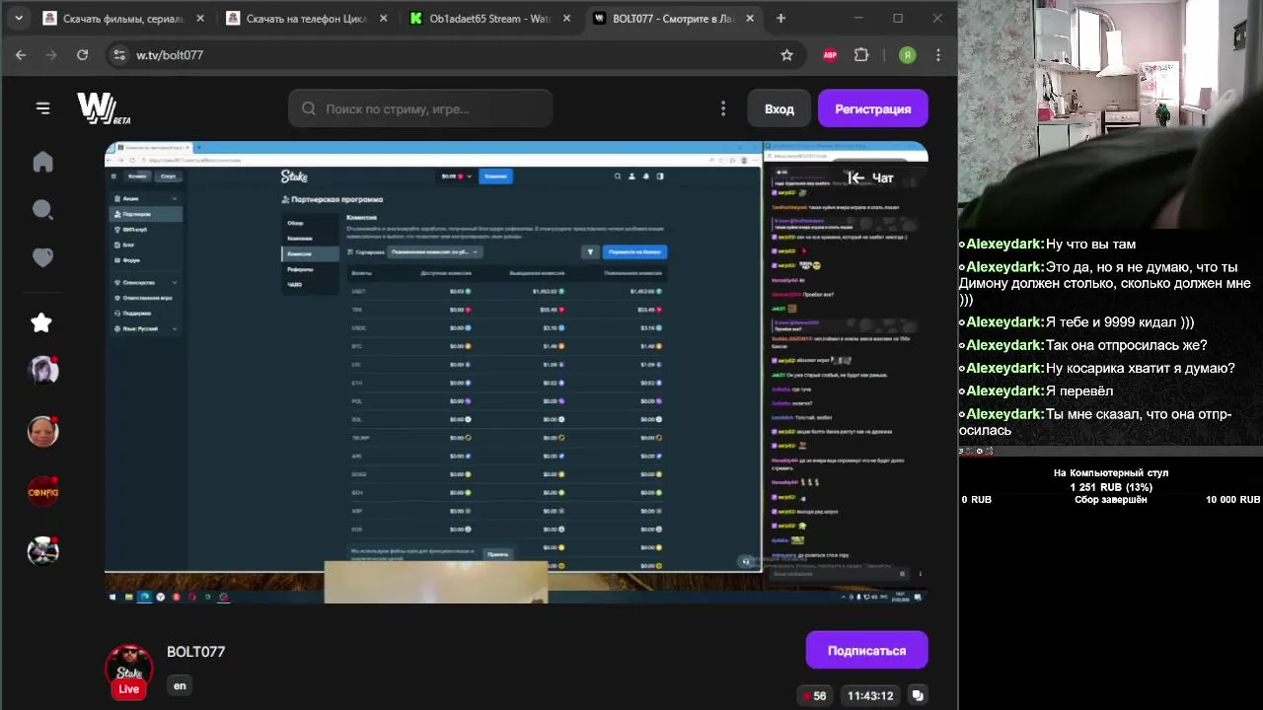The width and height of the screenshot is (1263, 710).
Task: Collapse the Чат panel arrow
Action: coord(856,178)
